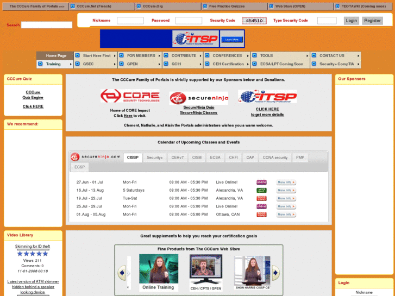395x296 pixels.
Task: Select the Security+ calendar tab
Action: point(155,158)
